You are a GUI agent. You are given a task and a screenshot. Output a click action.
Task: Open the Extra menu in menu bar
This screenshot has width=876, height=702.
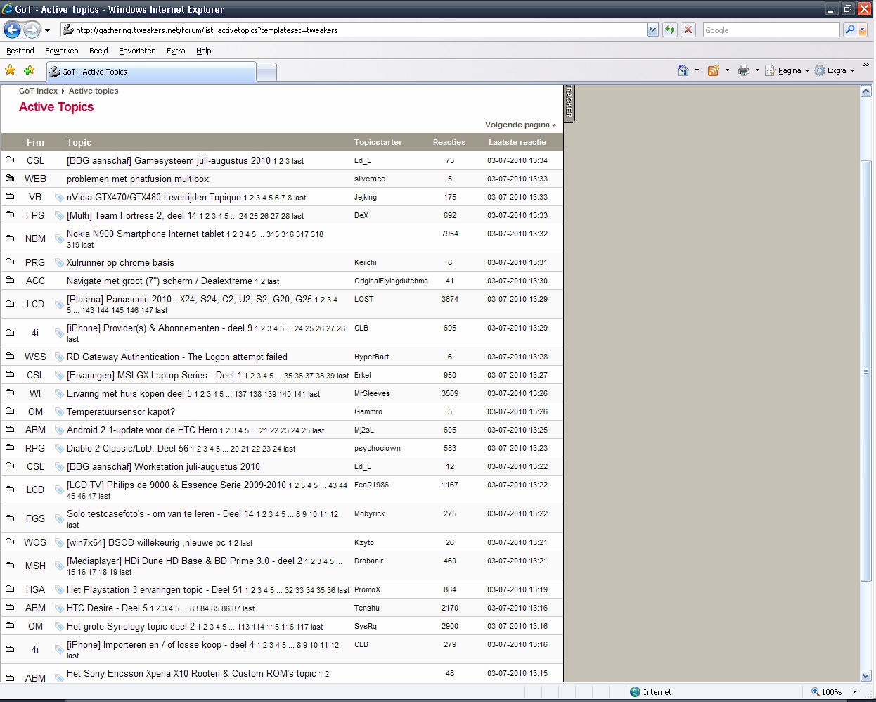[x=176, y=51]
